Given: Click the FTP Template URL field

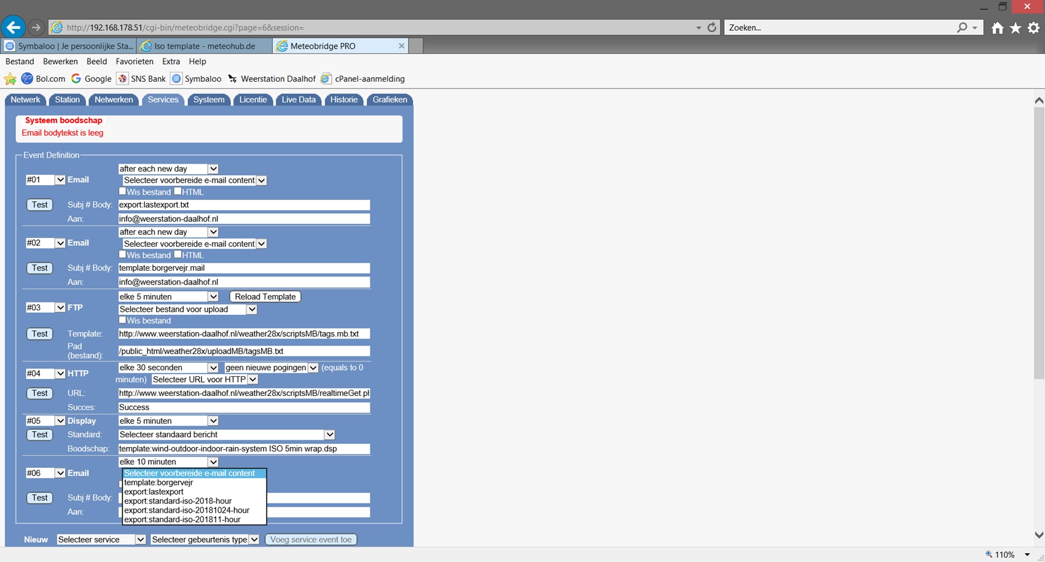Looking at the screenshot, I should (244, 334).
